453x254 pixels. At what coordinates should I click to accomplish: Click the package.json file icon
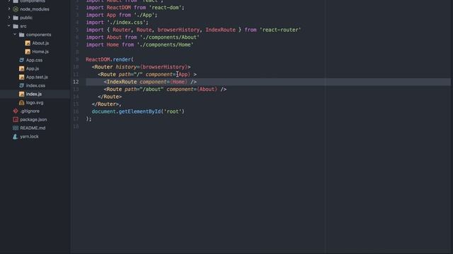16,119
